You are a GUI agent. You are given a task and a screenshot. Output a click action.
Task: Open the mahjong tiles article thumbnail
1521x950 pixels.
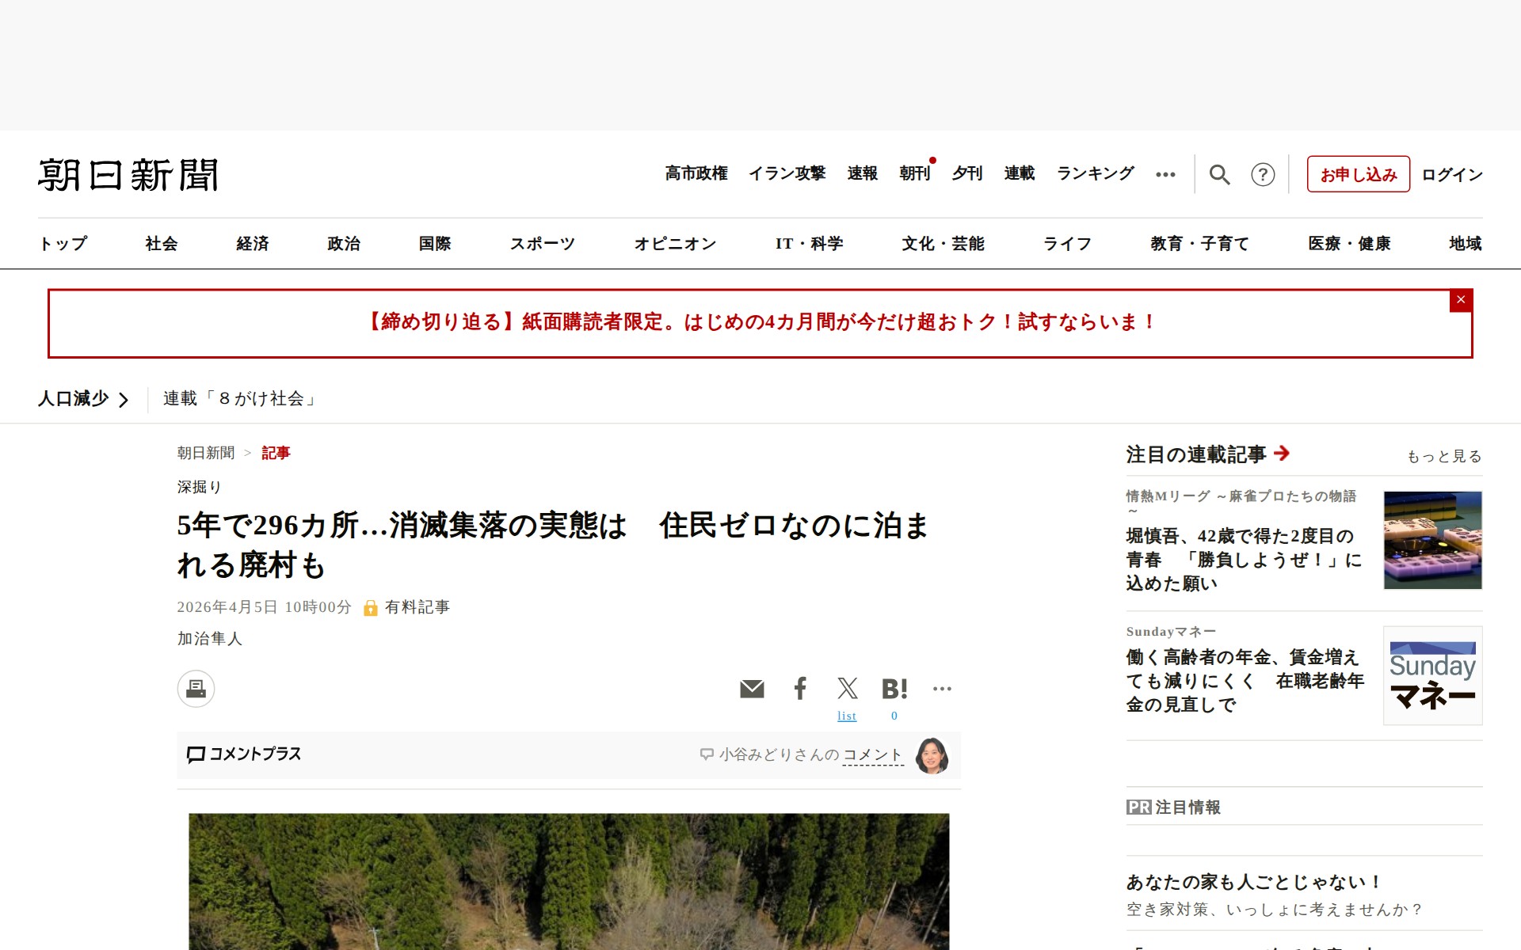click(x=1432, y=540)
